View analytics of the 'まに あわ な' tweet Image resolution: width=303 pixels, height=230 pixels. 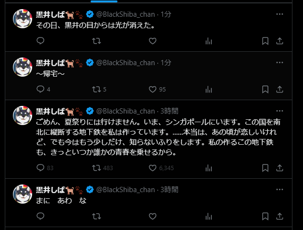209,216
